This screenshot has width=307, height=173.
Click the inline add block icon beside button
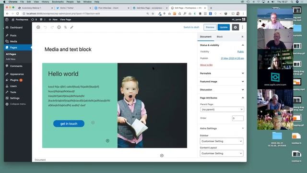(x=93, y=123)
